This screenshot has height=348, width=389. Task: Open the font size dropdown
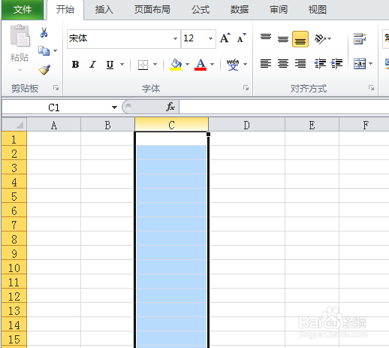(x=210, y=38)
